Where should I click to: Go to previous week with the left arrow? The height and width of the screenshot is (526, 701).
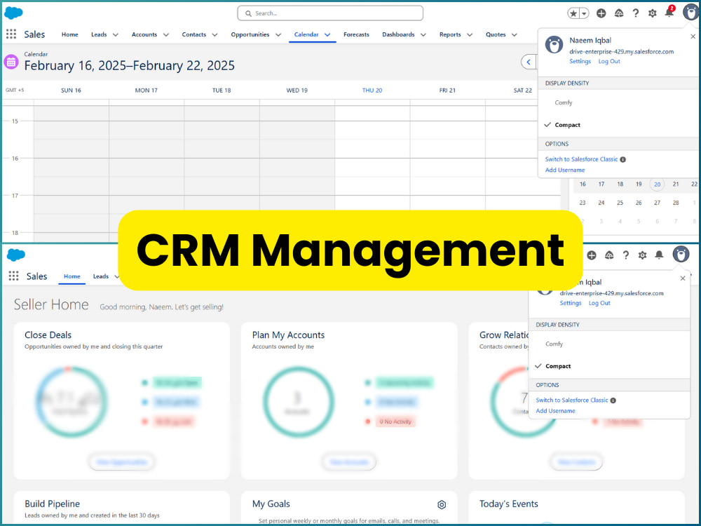coord(529,62)
